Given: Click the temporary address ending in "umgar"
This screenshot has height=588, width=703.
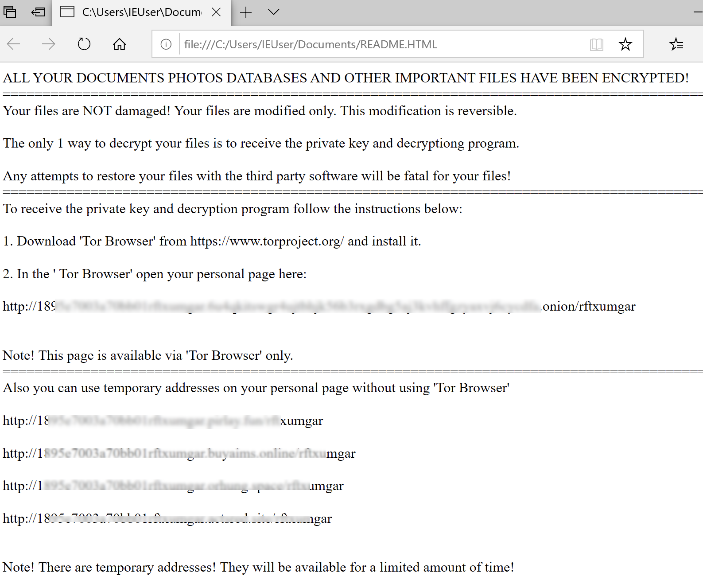Looking at the screenshot, I should (173, 486).
